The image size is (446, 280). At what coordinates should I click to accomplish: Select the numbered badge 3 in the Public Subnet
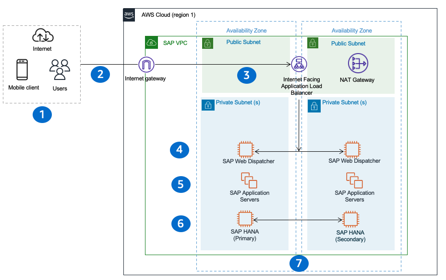(x=247, y=75)
